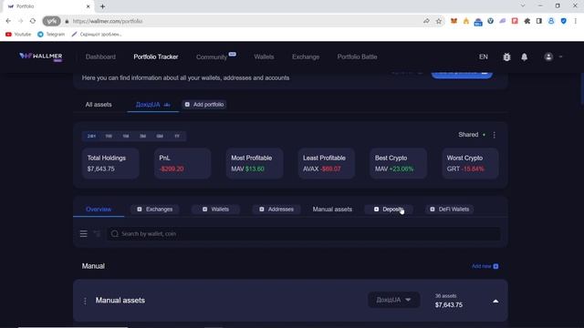
Task: Select the 1Y time range
Action: 177,136
